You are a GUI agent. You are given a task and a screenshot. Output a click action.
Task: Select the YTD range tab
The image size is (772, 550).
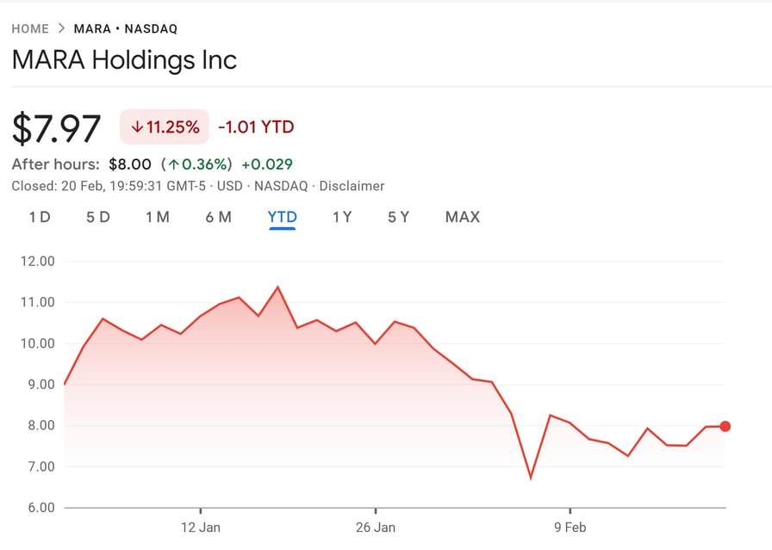coord(282,217)
